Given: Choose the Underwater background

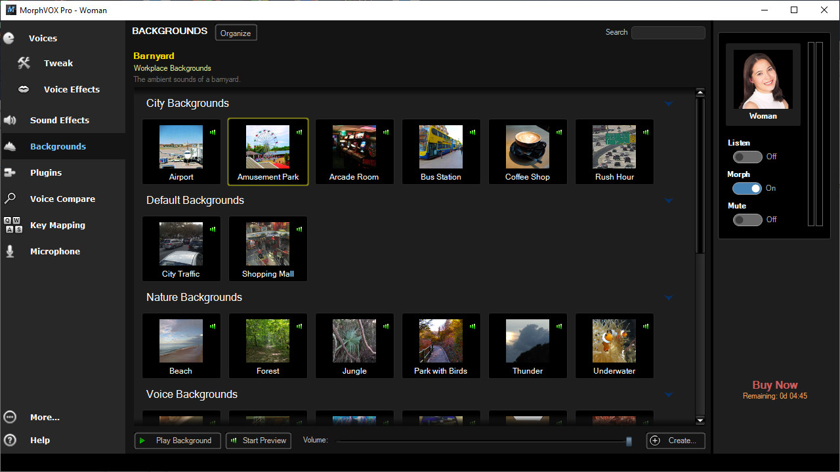Looking at the screenshot, I should tap(614, 346).
